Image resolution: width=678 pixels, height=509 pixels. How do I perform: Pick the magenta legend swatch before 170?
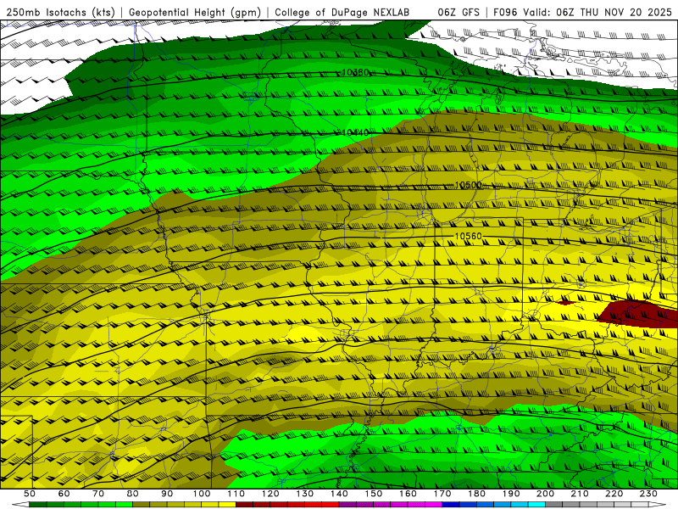click(434, 505)
